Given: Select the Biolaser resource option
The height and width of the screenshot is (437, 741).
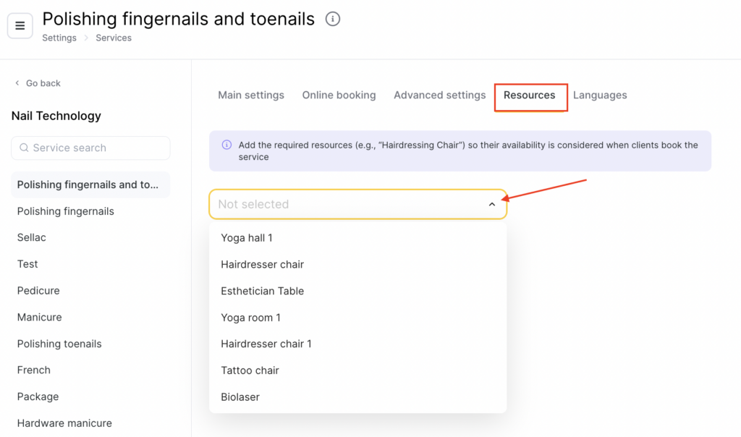Looking at the screenshot, I should click(x=240, y=397).
